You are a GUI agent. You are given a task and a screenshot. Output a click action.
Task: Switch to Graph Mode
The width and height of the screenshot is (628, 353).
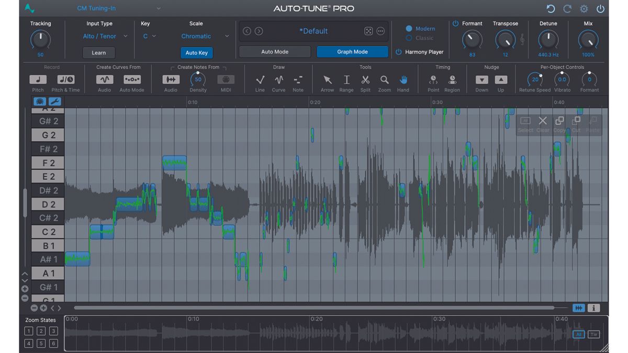[x=352, y=52]
